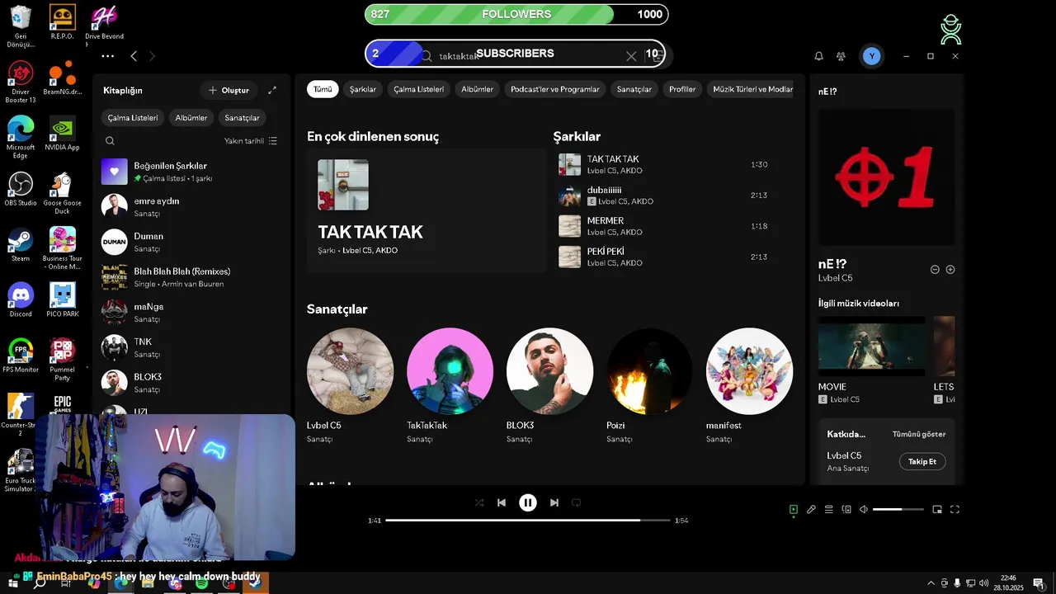
Task: Open TNK artist in library
Action: (191, 347)
